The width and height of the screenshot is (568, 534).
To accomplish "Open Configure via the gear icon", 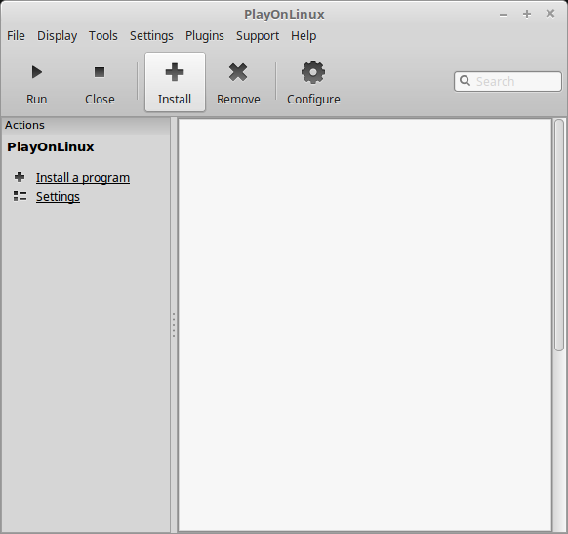I will [x=313, y=72].
